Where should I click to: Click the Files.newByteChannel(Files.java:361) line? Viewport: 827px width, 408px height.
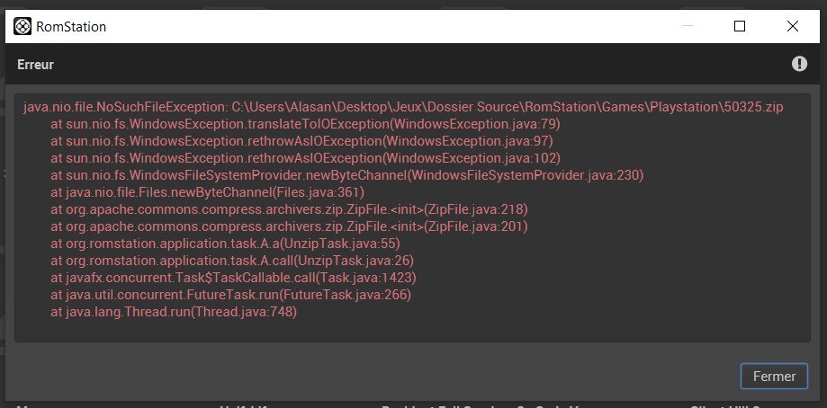[x=207, y=192]
